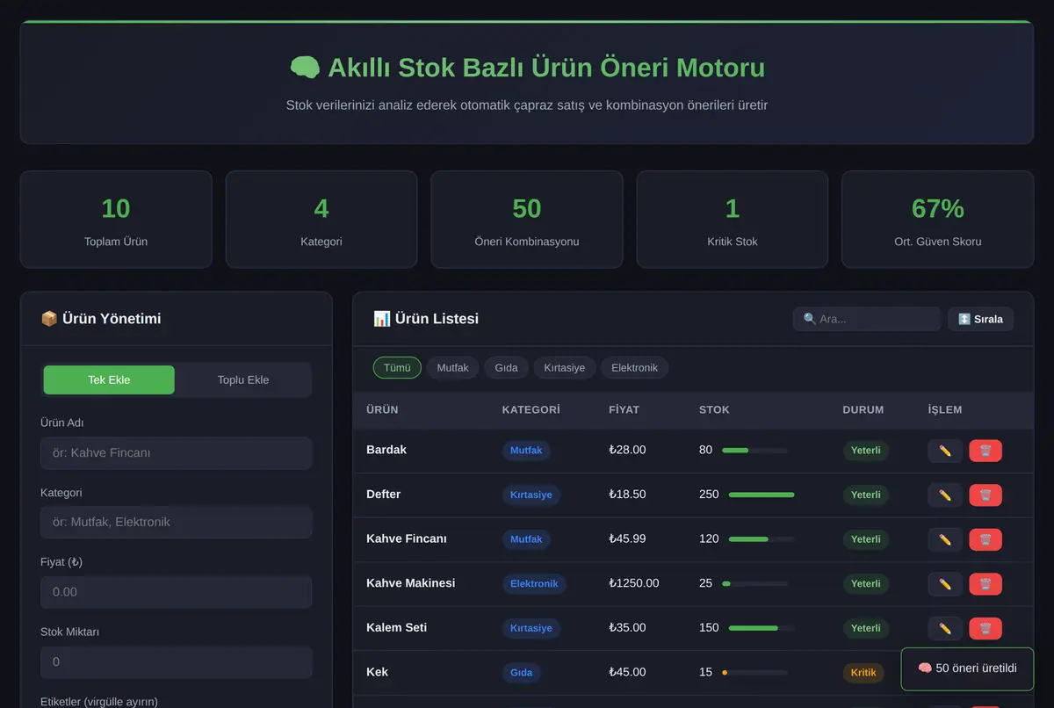Click the Ürün Yönetimi heading
The height and width of the screenshot is (708, 1054).
(x=101, y=319)
